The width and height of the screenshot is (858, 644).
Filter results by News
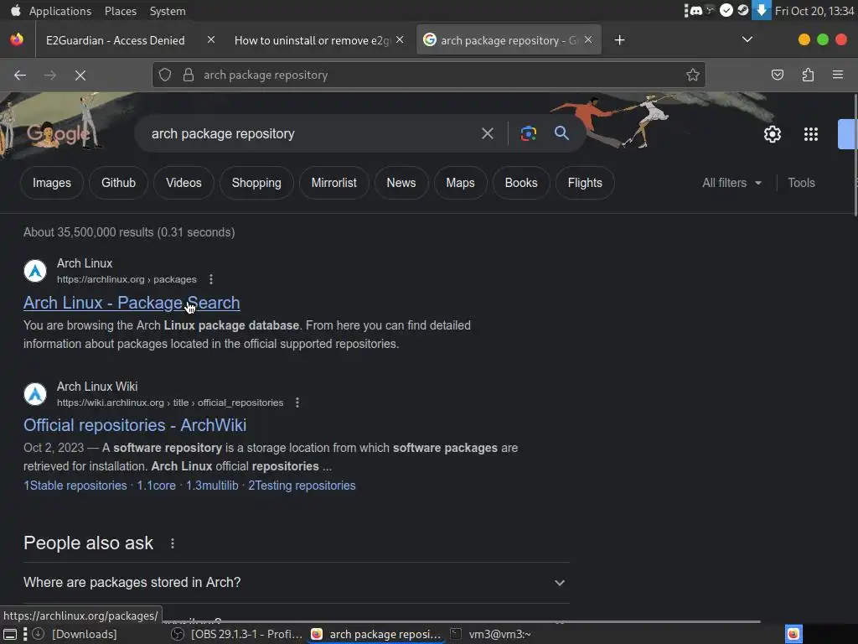coord(401,183)
